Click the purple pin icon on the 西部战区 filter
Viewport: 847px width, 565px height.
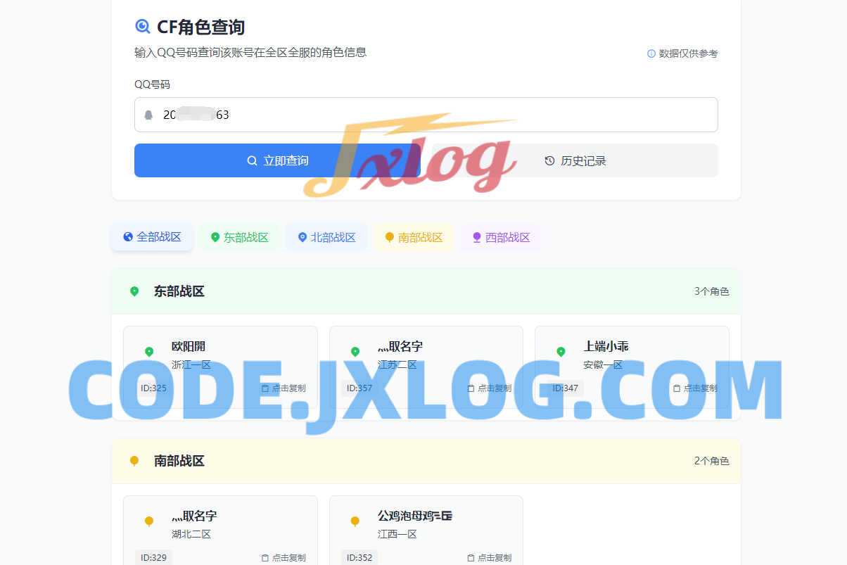476,237
